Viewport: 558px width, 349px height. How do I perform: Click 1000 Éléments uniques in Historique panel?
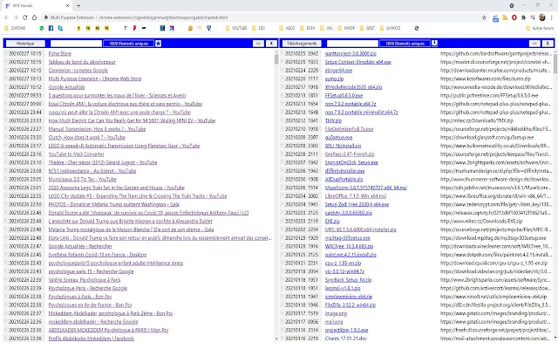coord(128,44)
